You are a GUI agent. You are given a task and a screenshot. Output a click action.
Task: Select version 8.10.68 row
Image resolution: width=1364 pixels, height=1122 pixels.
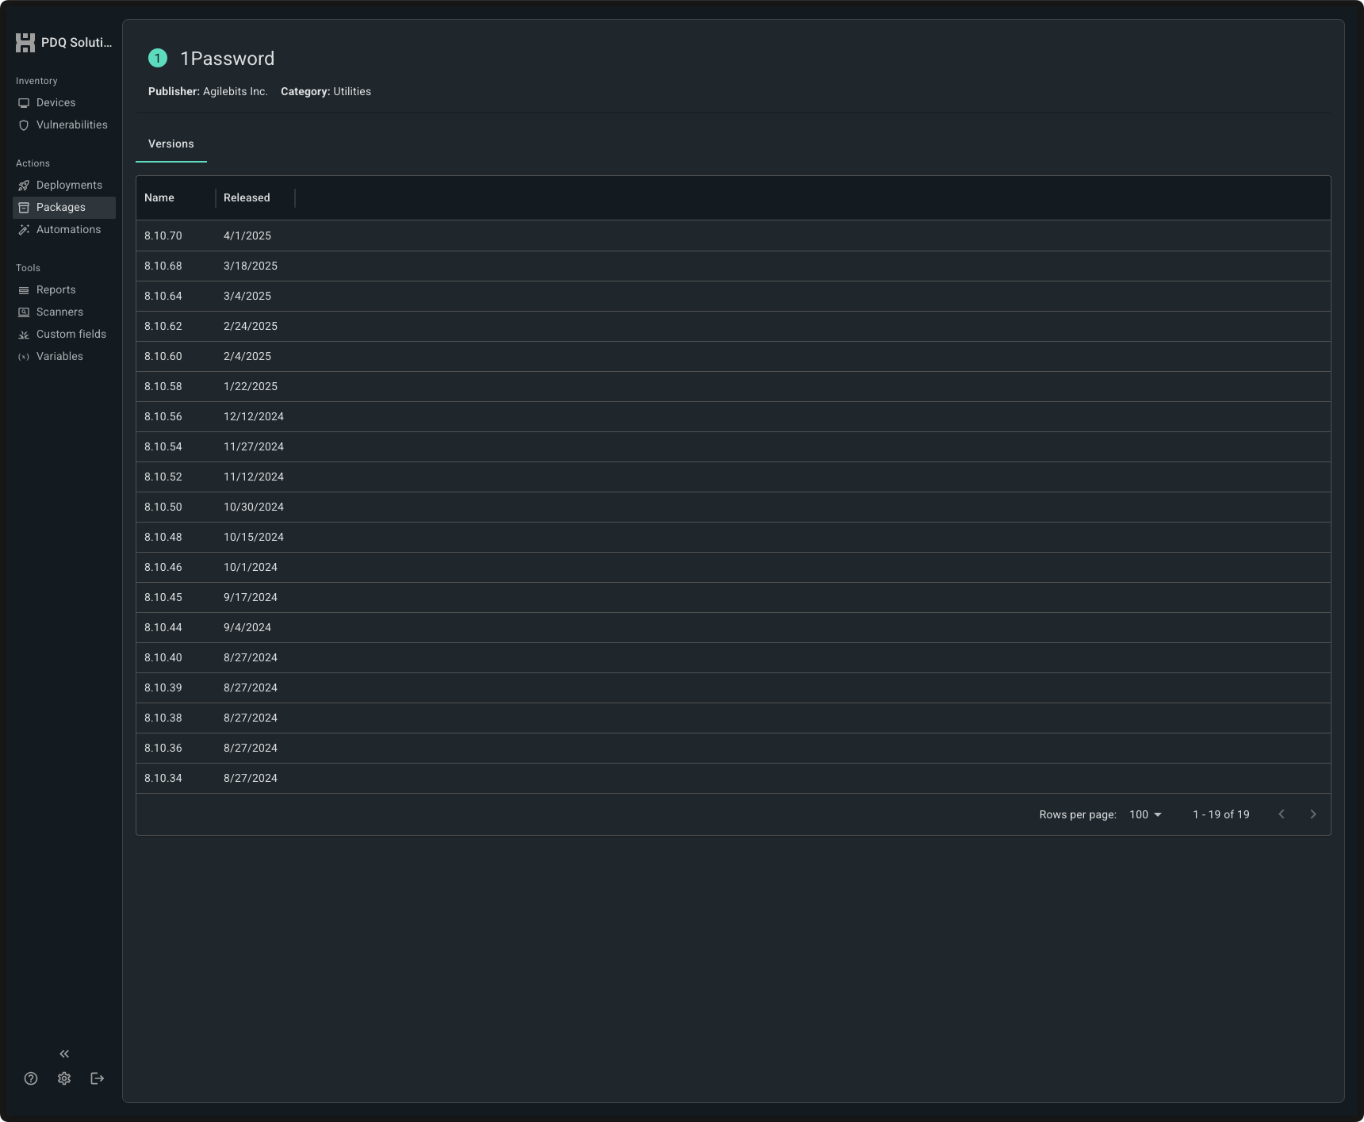pyautogui.click(x=734, y=266)
